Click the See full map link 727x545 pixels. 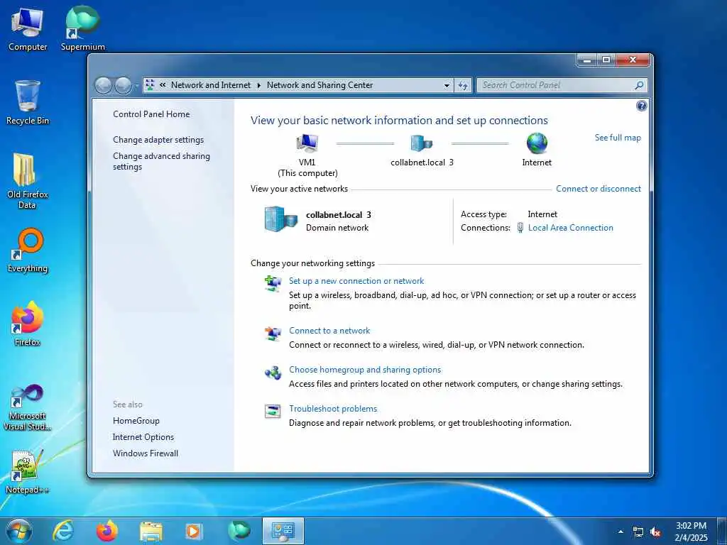[x=618, y=138]
